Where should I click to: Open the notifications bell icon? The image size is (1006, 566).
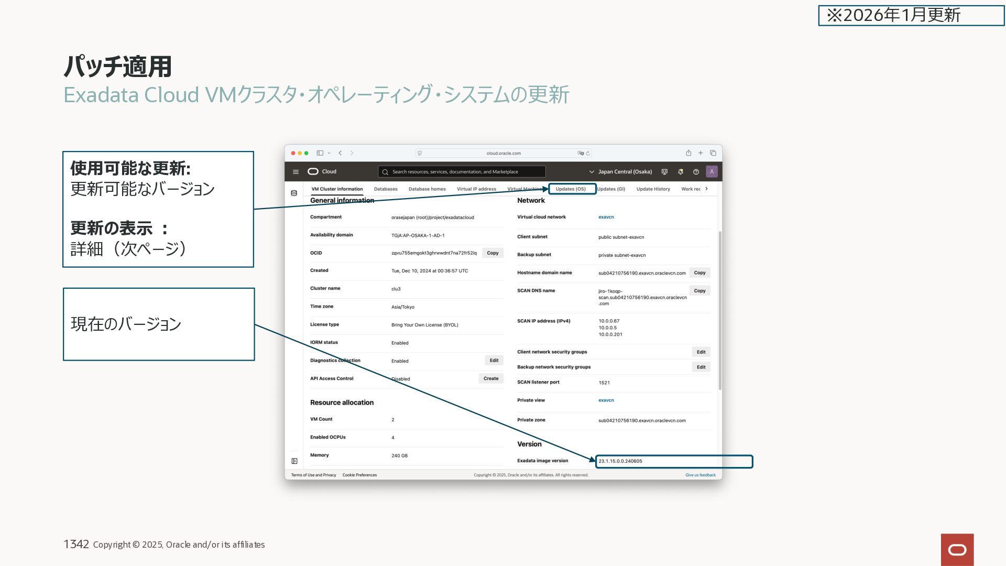[680, 172]
